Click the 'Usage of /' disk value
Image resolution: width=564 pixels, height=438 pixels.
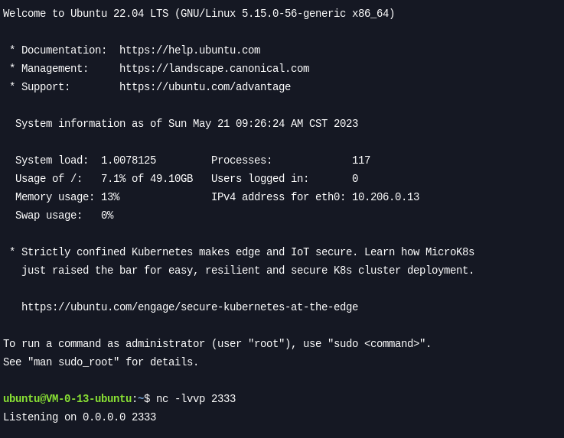[x=147, y=179]
